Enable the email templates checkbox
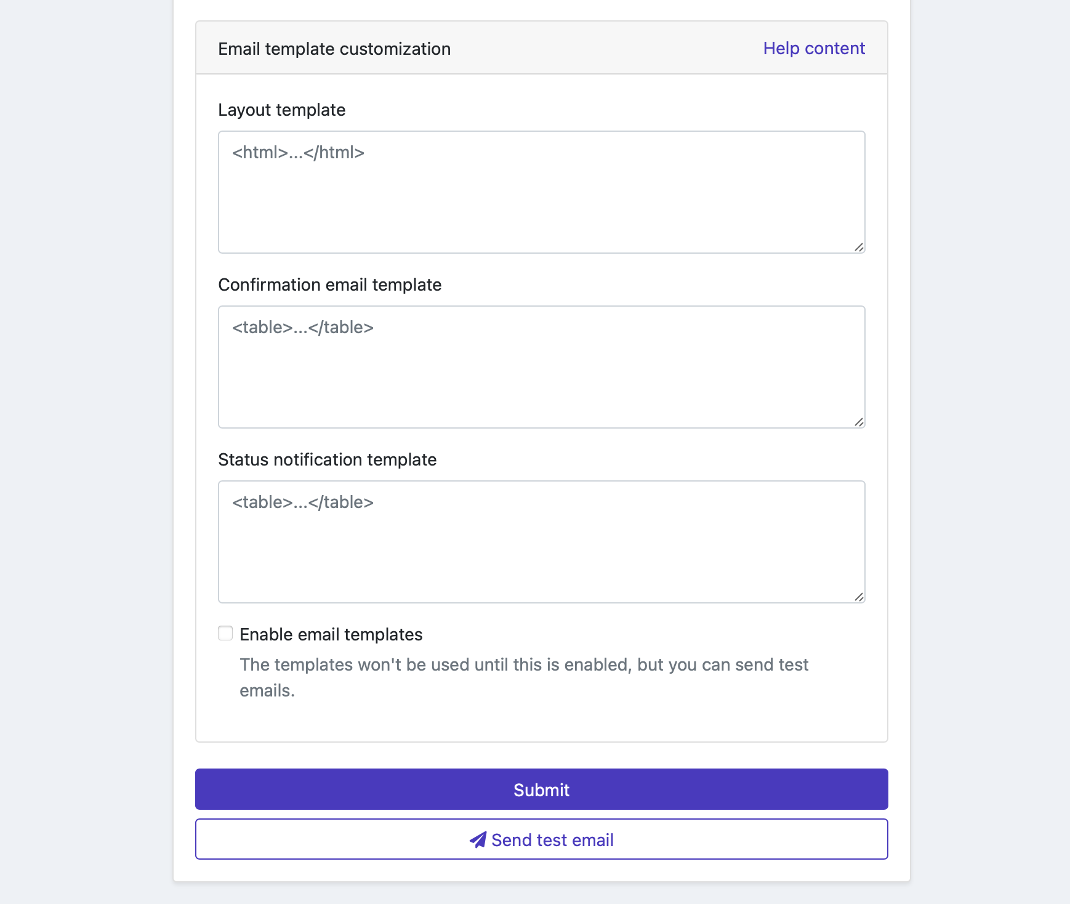This screenshot has height=904, width=1070. (x=225, y=634)
